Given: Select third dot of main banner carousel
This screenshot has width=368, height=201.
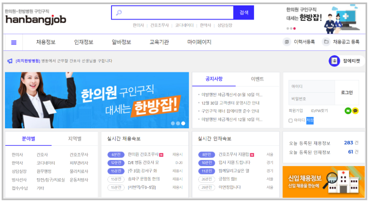Looking at the screenshot, I should (183, 123).
